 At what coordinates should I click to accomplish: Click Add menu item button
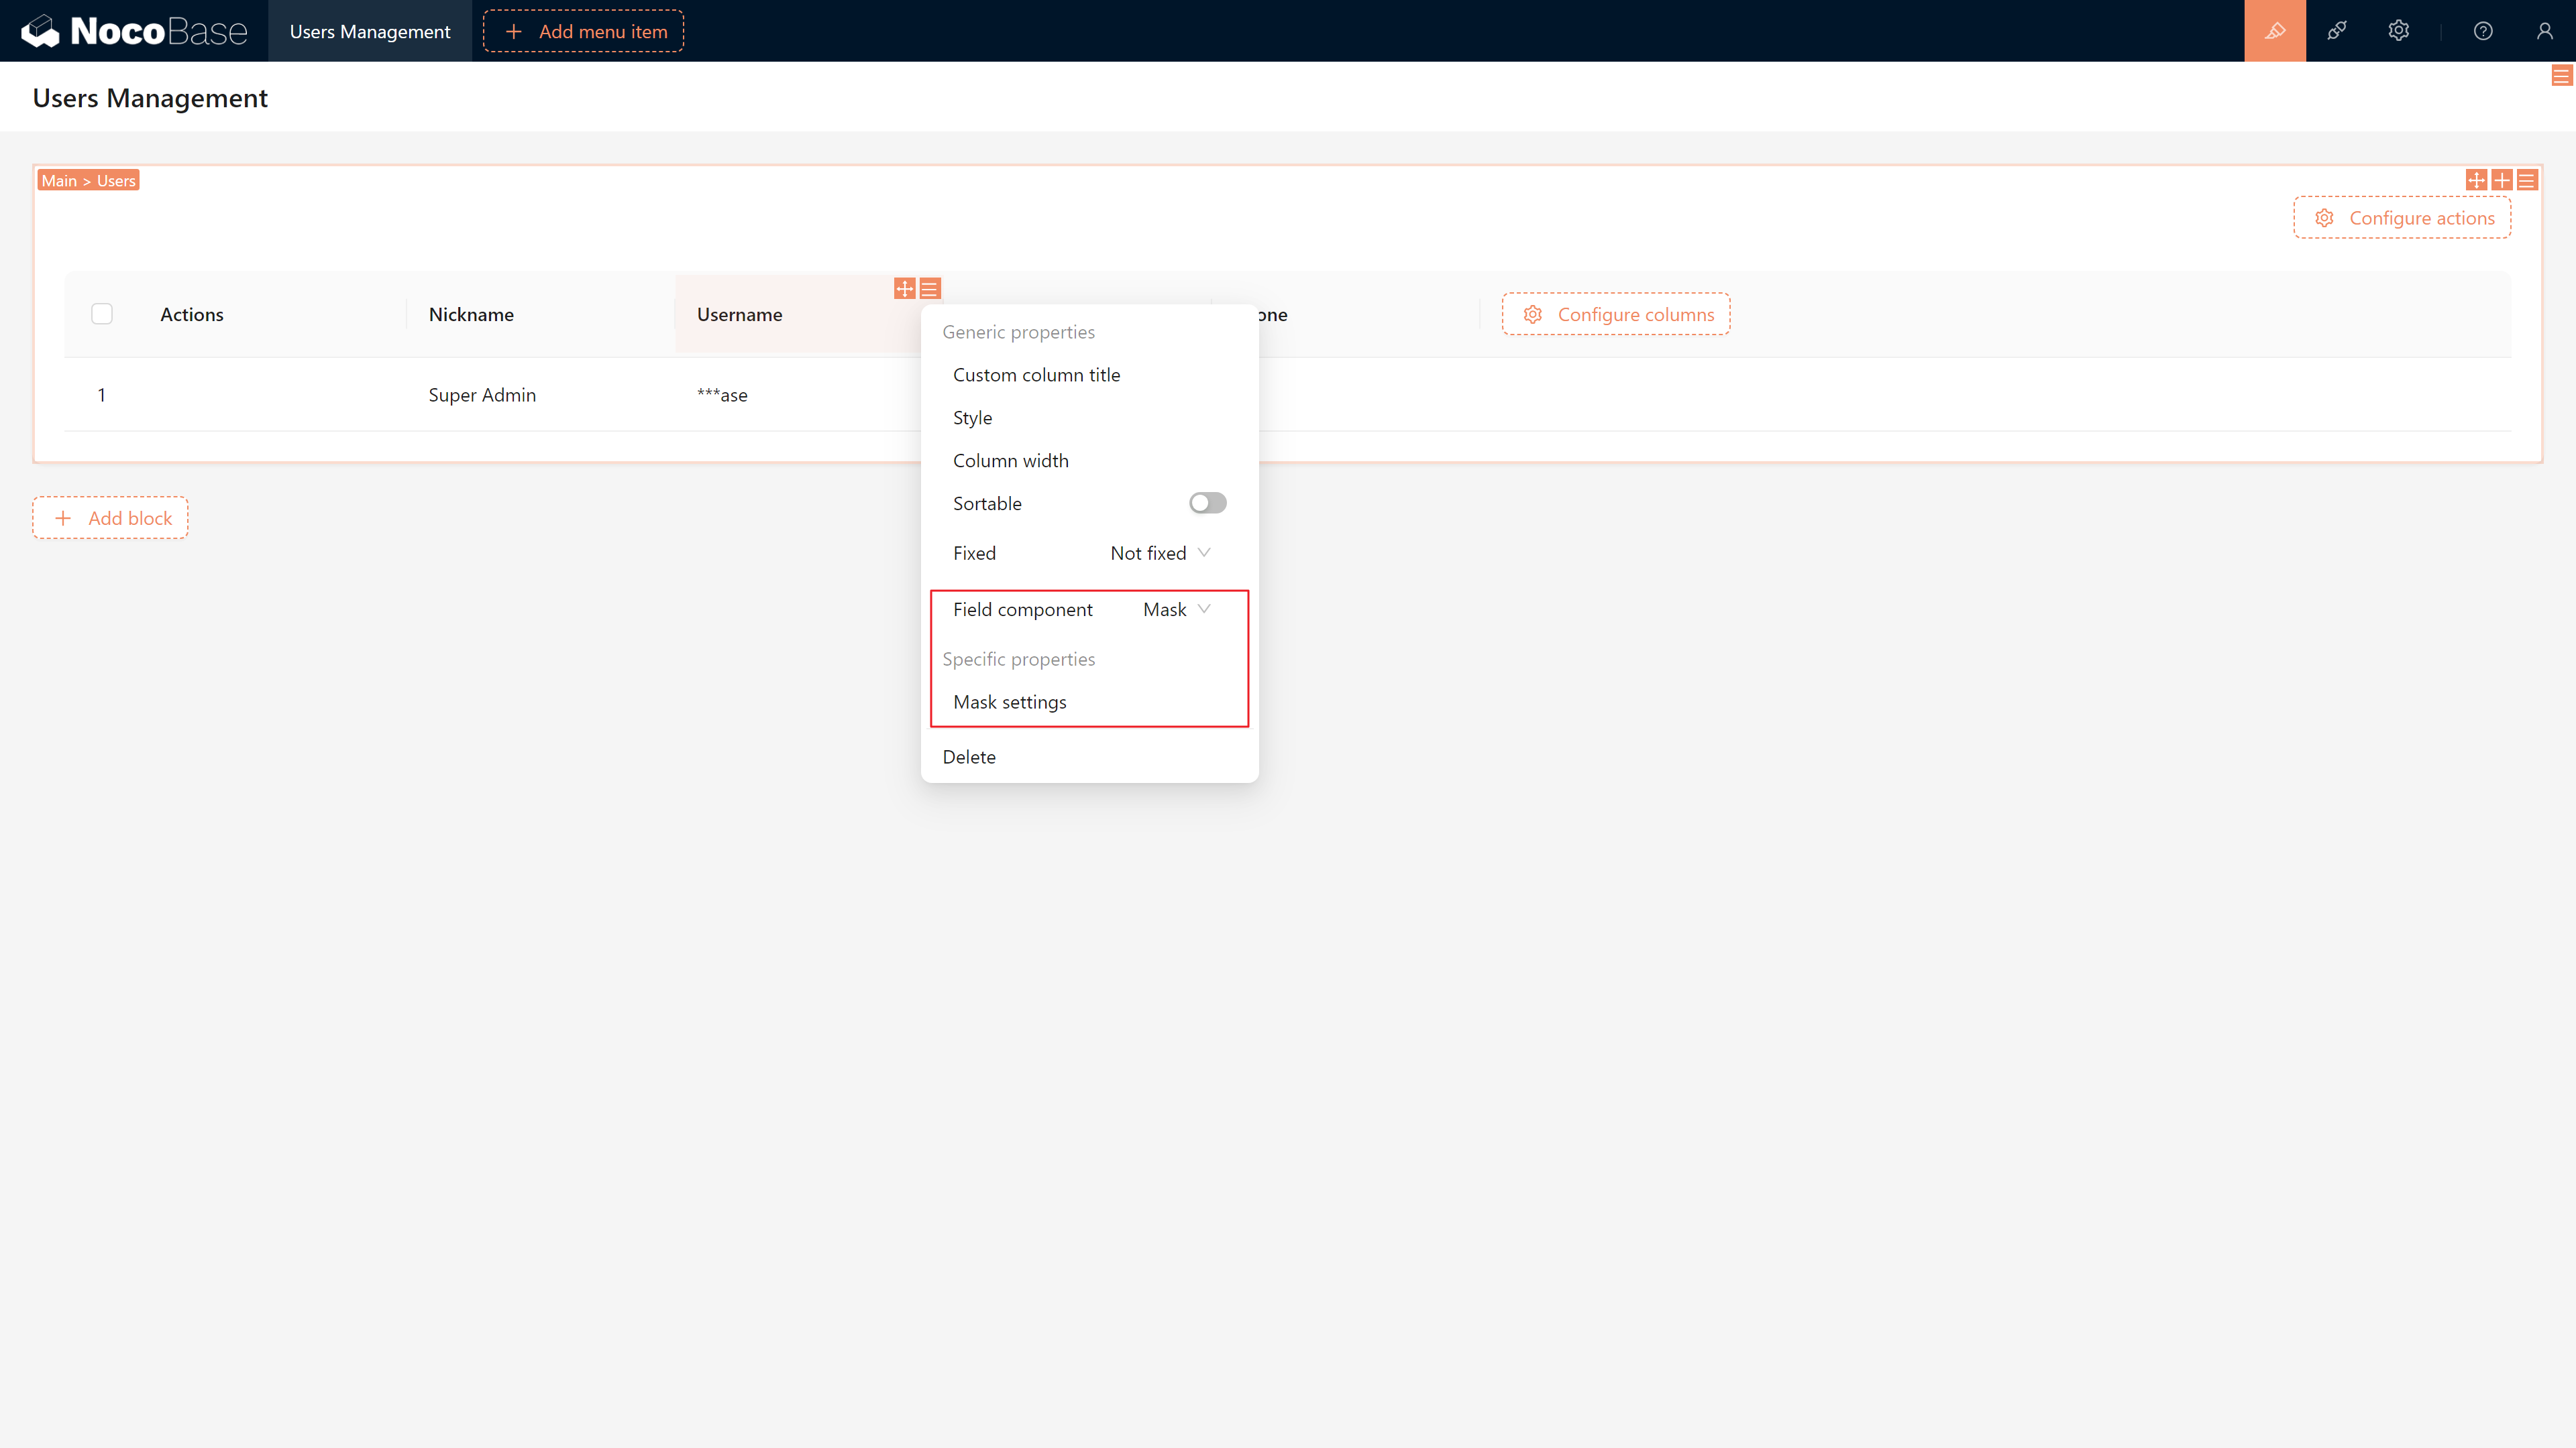point(584,31)
